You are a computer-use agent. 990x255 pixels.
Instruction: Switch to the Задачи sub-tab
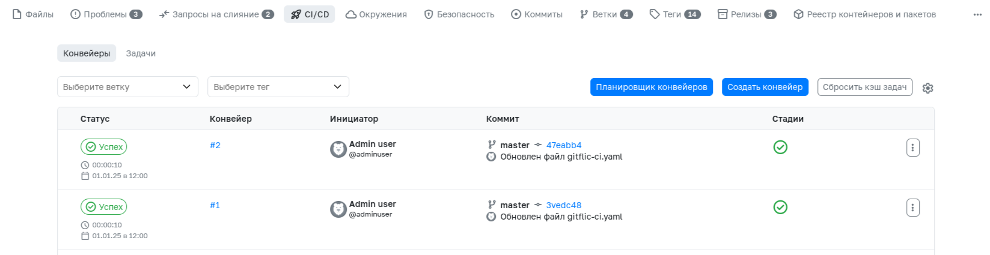(141, 53)
